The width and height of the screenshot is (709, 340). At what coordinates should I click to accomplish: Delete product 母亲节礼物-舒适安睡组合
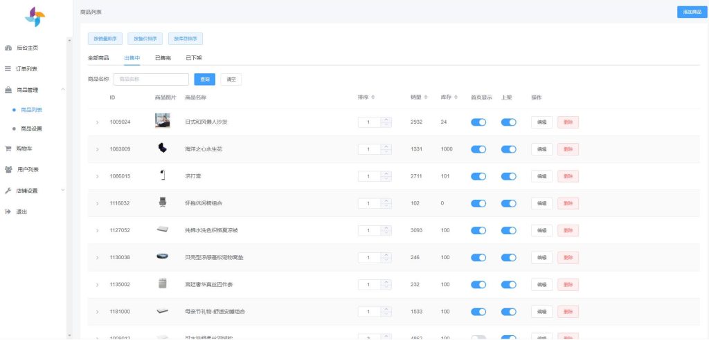568,312
